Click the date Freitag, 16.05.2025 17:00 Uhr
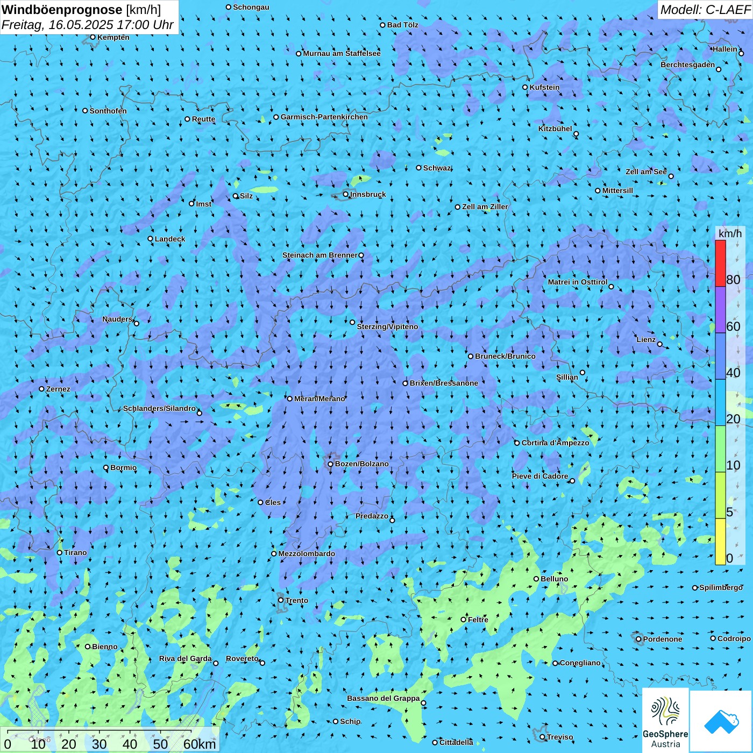 (x=88, y=25)
